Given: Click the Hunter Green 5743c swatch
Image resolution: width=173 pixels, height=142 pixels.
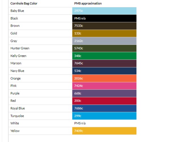Looking at the screenshot, I should 104,48.
